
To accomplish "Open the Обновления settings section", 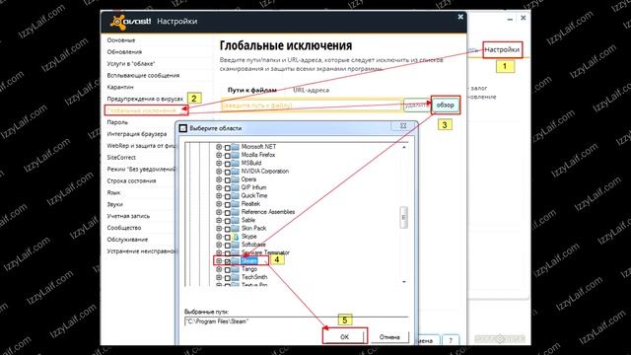I will click(x=124, y=52).
